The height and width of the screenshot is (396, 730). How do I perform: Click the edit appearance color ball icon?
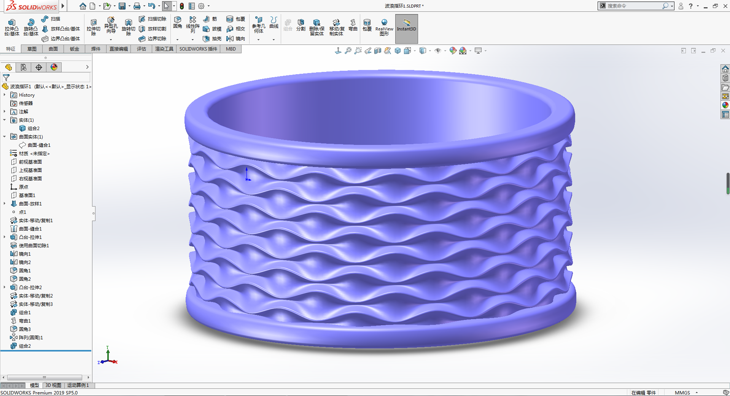[x=453, y=51]
